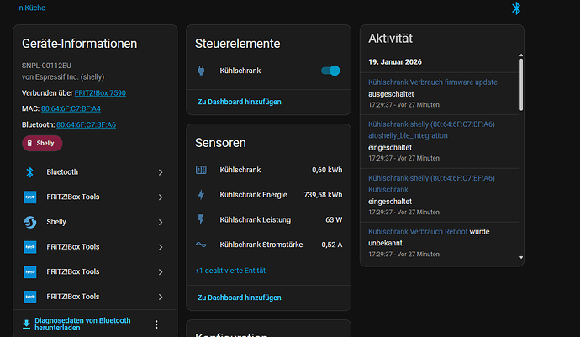Click MAC address 80:64:6F:C7:BF:A4
The image size is (580, 337).
click(x=71, y=108)
